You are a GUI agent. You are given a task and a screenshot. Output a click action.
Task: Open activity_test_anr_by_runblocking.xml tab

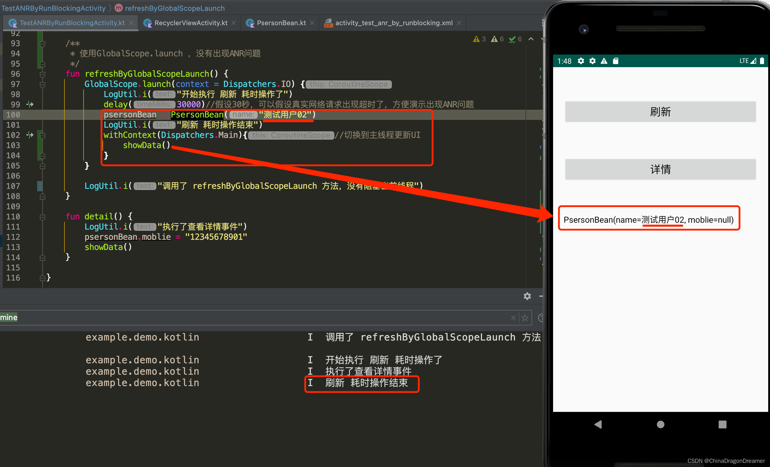(x=394, y=23)
